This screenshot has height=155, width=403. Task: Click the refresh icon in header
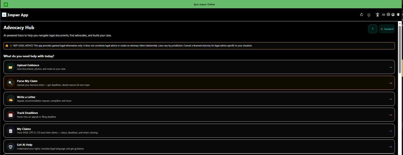click(x=361, y=15)
